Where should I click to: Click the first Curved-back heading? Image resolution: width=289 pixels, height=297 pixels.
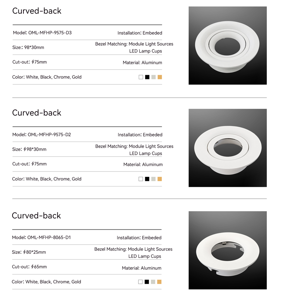click(x=37, y=11)
